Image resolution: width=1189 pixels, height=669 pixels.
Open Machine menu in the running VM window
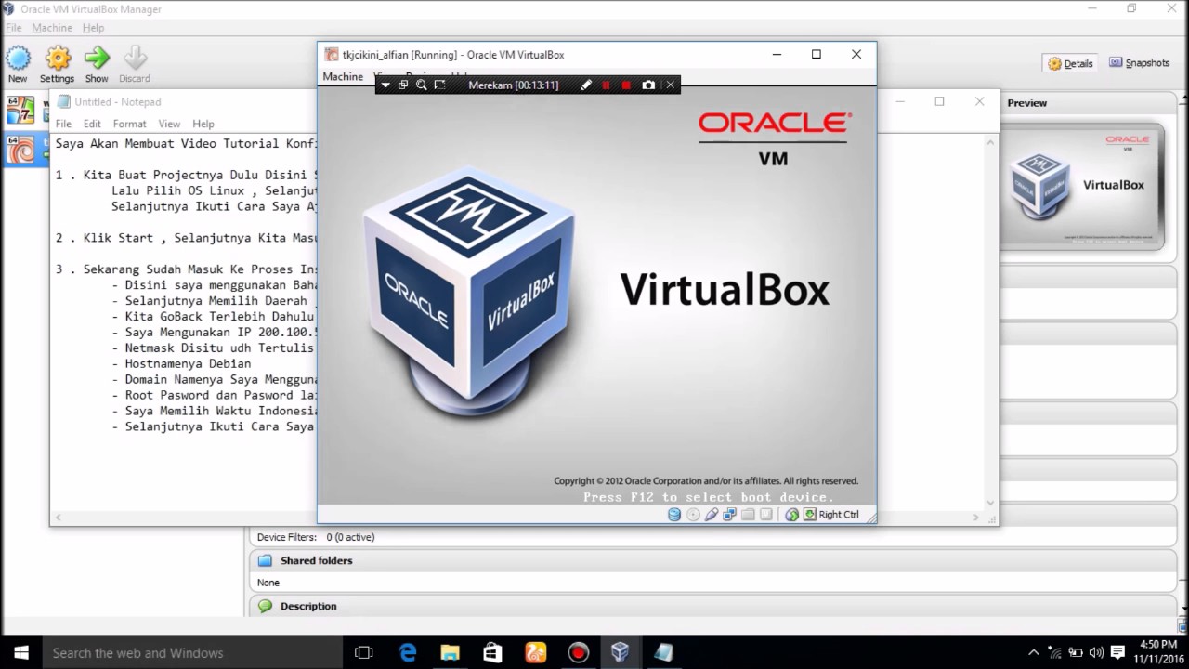tap(343, 76)
